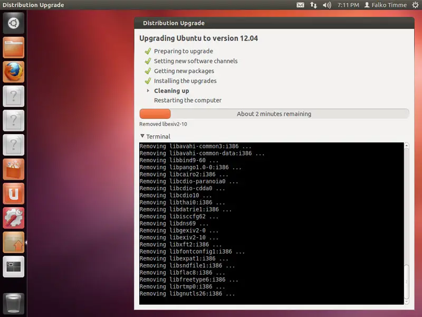Click the 'Restarting the computer' step label

click(188, 100)
